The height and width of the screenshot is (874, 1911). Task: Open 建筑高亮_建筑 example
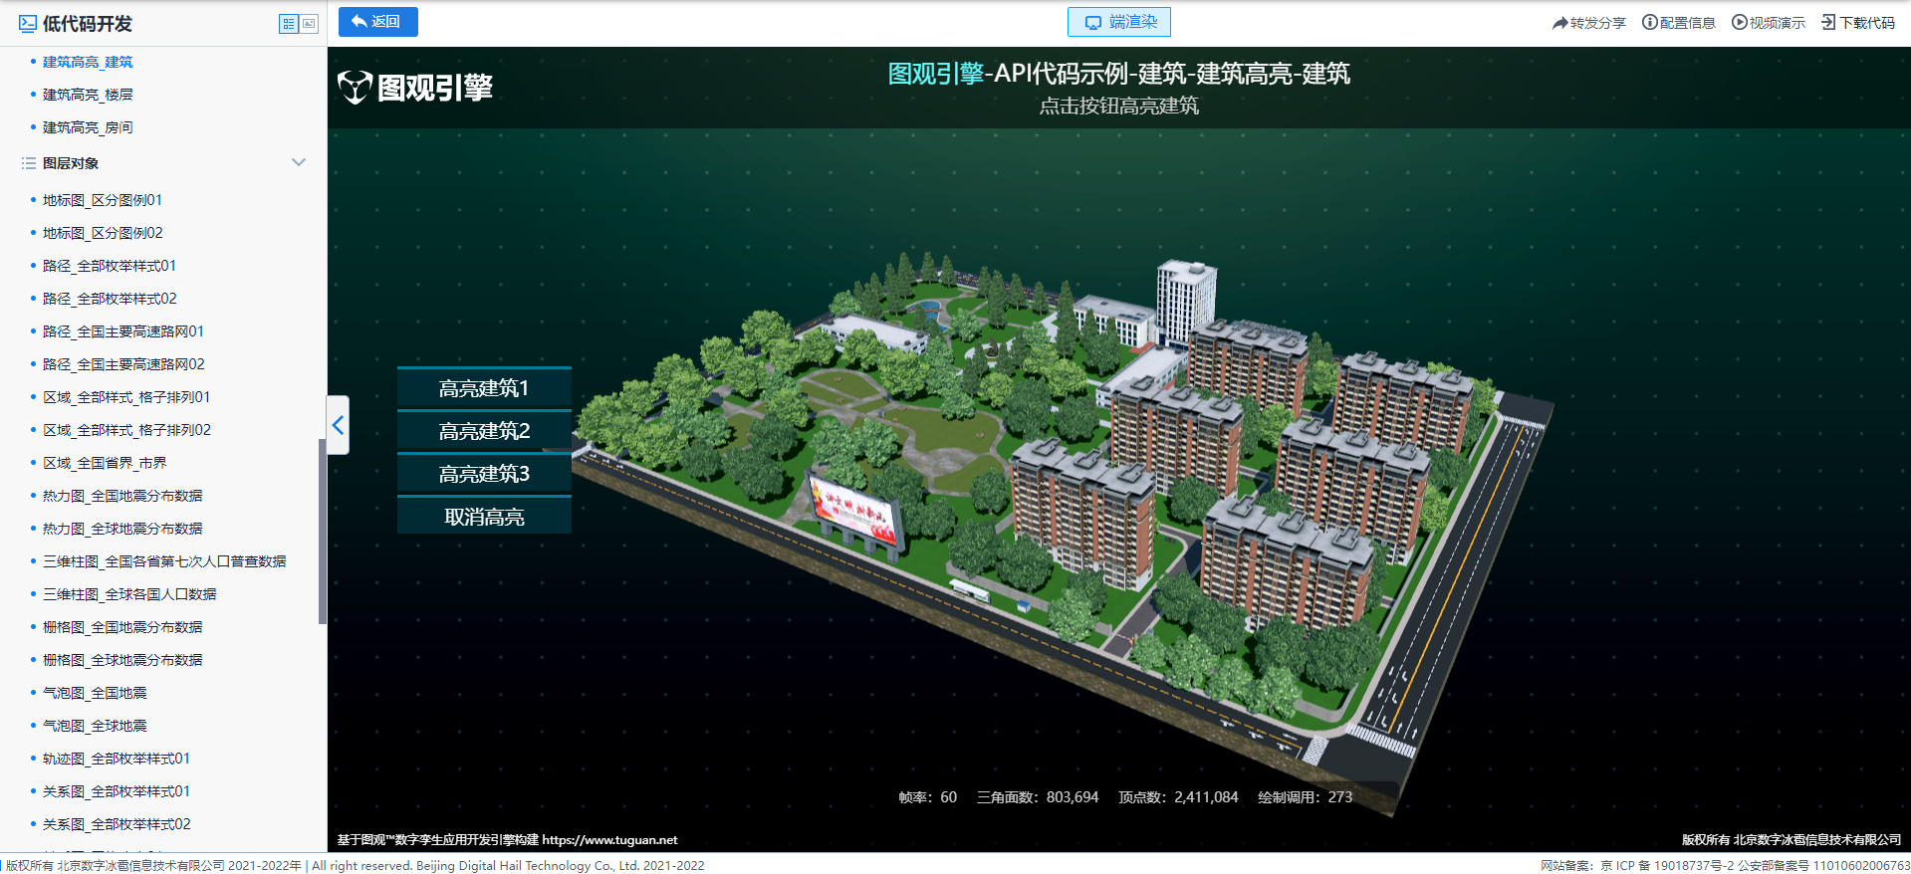(x=88, y=62)
